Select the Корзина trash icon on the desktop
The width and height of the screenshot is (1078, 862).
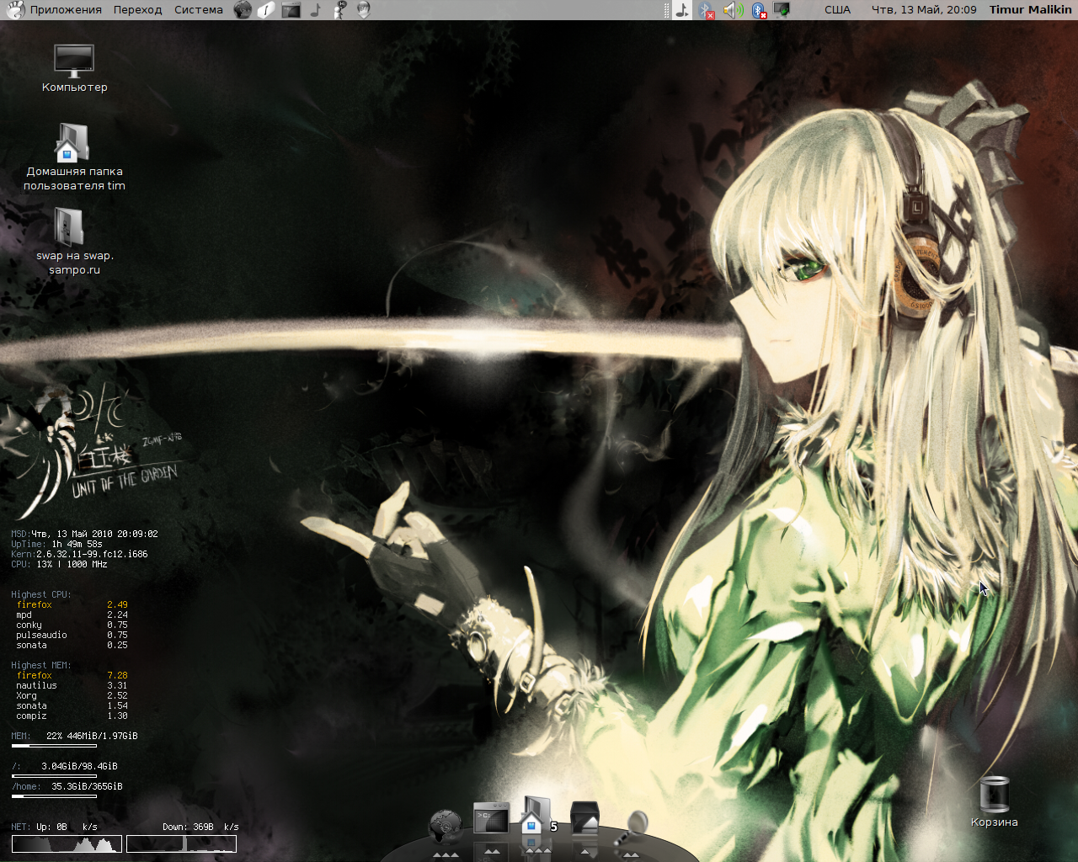tap(995, 795)
